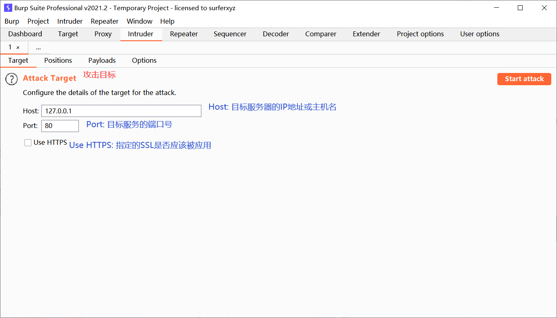Click the Attack Target help question-mark icon
557x318 pixels.
[11, 79]
